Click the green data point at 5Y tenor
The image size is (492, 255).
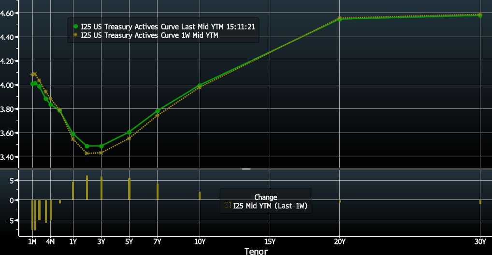click(x=129, y=132)
